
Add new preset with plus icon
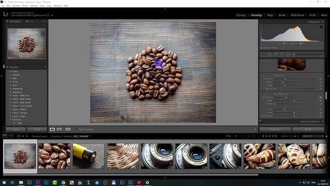tap(45, 67)
